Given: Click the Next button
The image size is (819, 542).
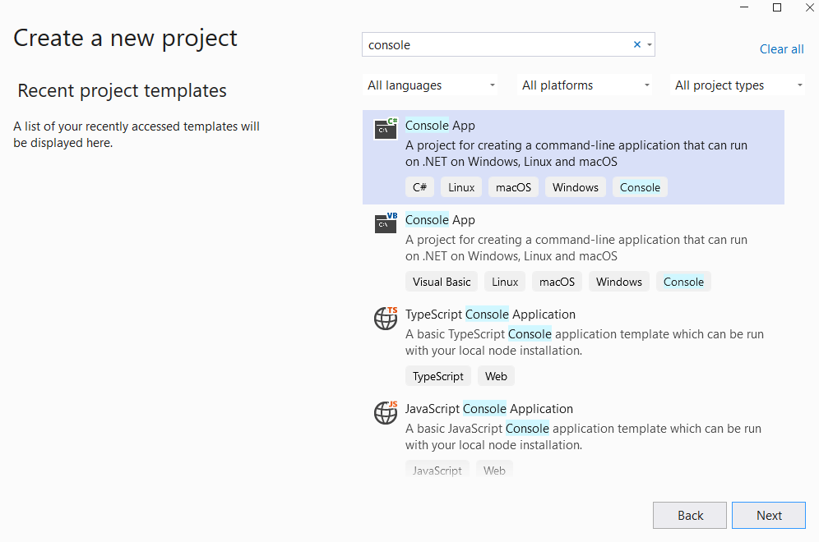Looking at the screenshot, I should coord(768,515).
